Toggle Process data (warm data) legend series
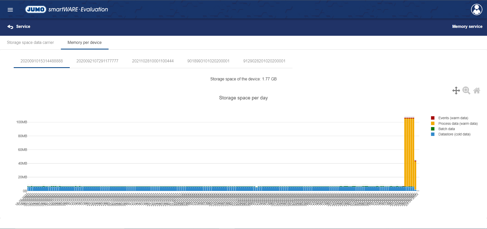The height and width of the screenshot is (229, 487). (x=458, y=124)
